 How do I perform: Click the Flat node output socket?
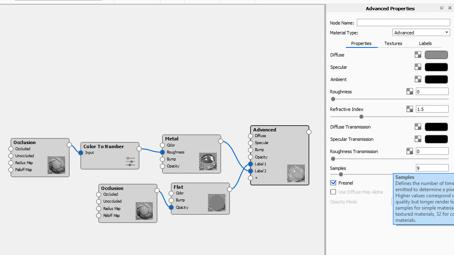click(x=229, y=190)
